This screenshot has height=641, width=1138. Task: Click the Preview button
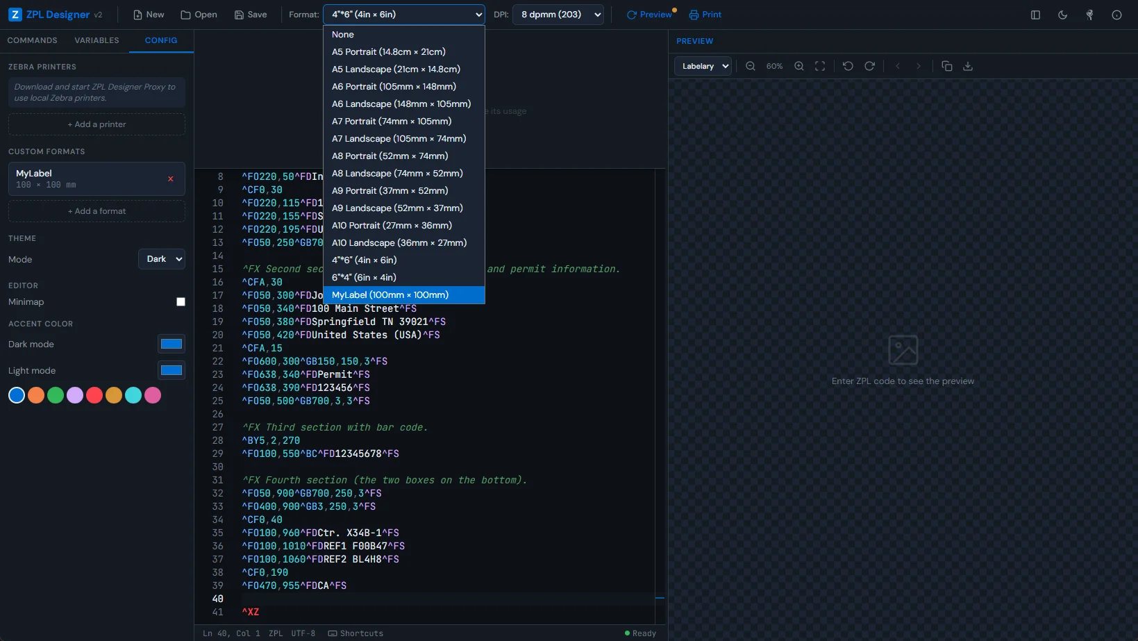click(x=650, y=15)
